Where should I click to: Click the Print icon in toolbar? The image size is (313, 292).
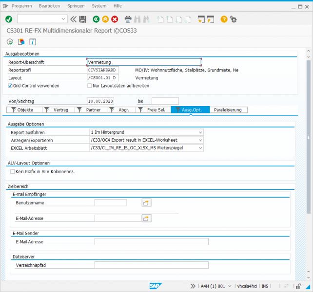point(128,19)
